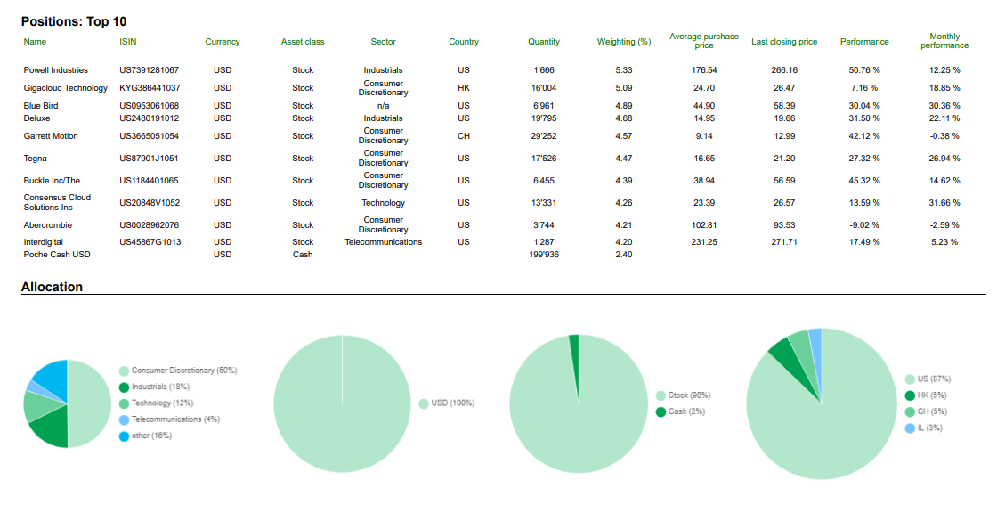This screenshot has width=997, height=513.
Task: Click the Telecommunications sector cell
Action: pyautogui.click(x=384, y=242)
